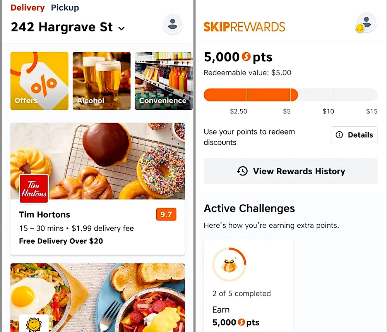387x332 pixels.
Task: Click View Rewards History
Action: (x=291, y=171)
